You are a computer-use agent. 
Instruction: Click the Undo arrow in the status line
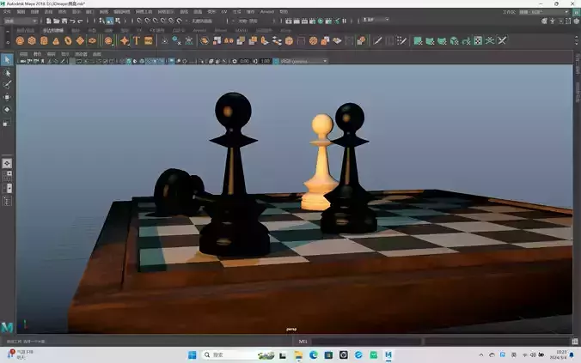coord(72,21)
